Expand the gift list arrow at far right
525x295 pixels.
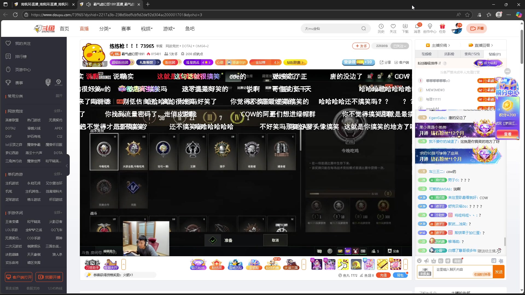click(406, 264)
